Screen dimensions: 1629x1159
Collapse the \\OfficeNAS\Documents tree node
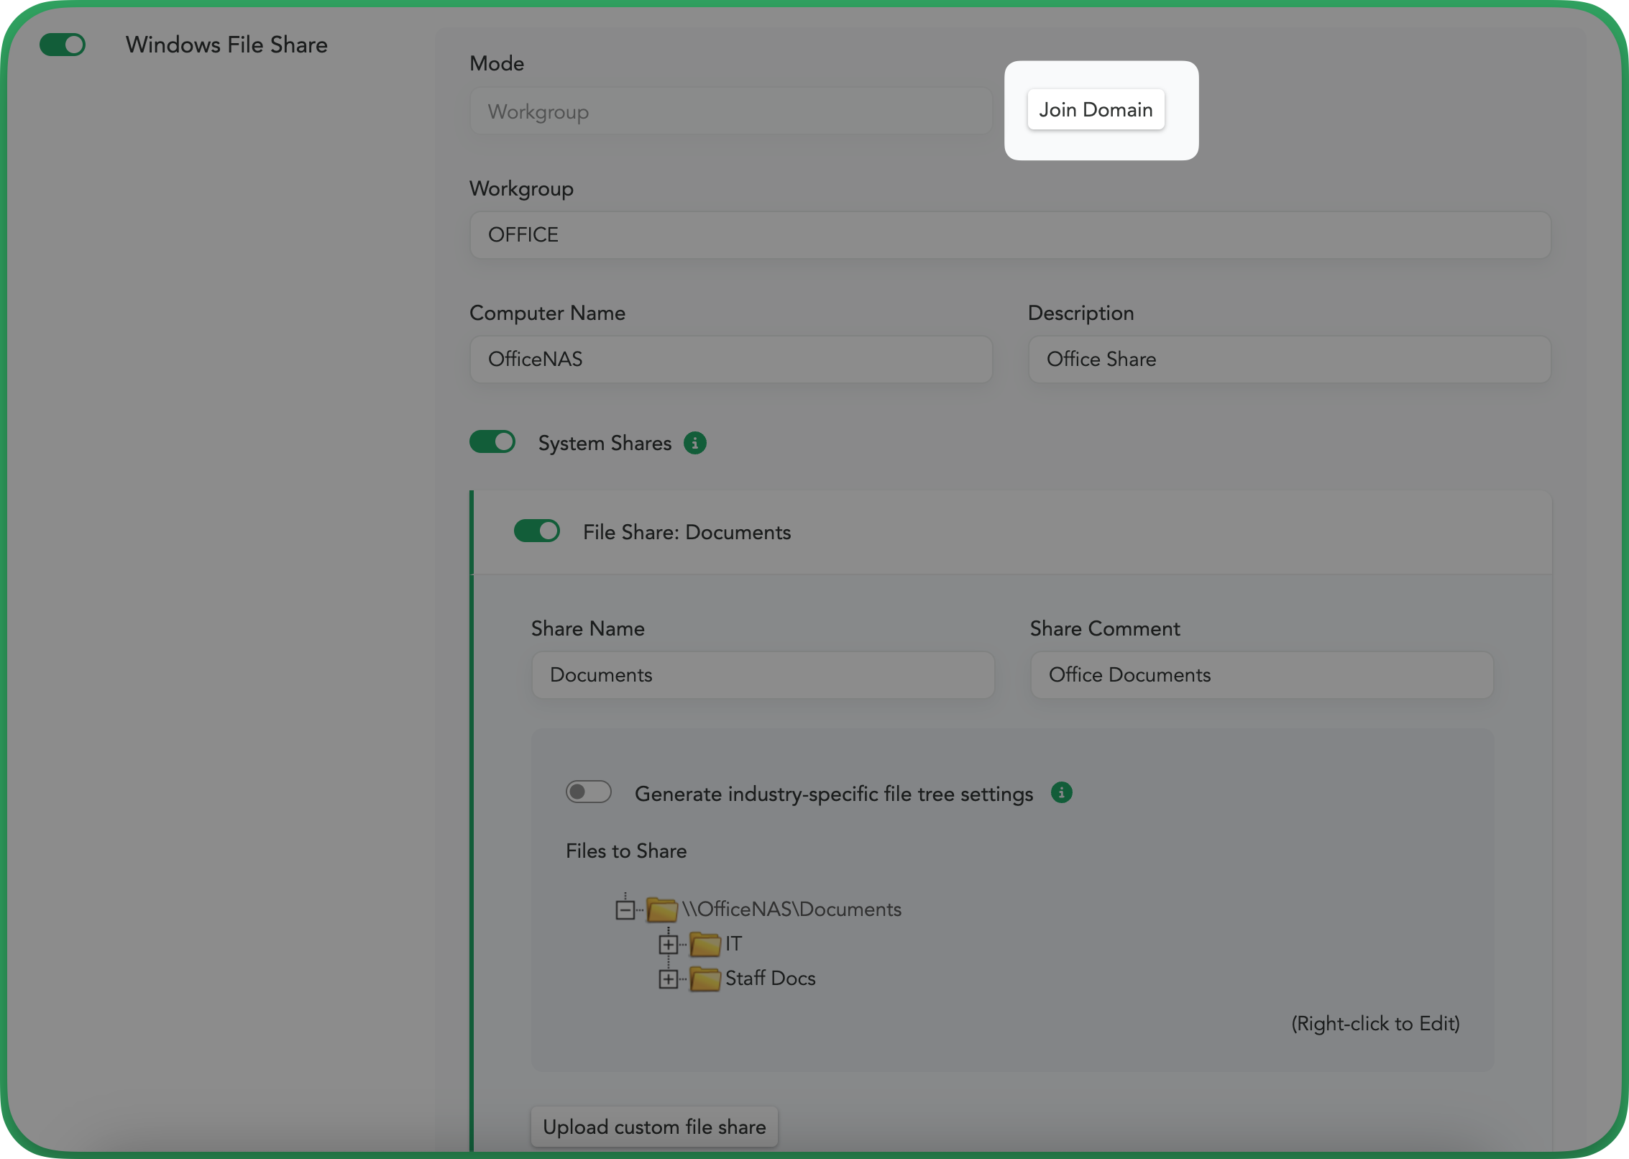(x=625, y=910)
